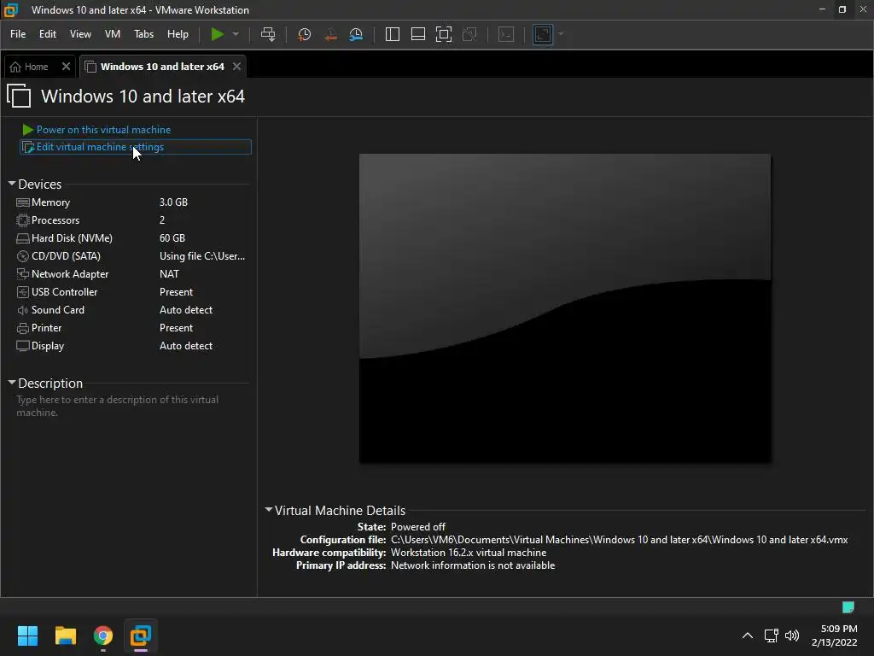Open the Tabs menu

click(143, 34)
